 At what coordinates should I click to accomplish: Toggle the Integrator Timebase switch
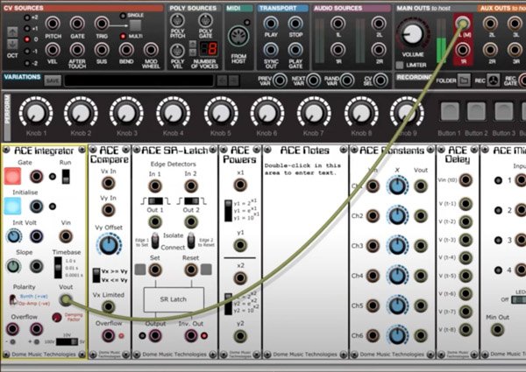point(58,268)
